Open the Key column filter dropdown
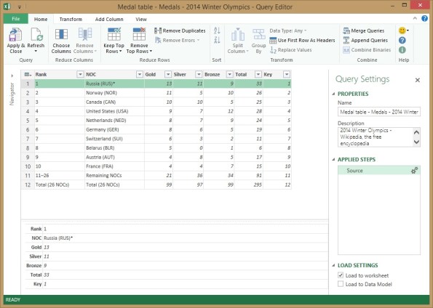433x308 pixels. pyautogui.click(x=287, y=74)
